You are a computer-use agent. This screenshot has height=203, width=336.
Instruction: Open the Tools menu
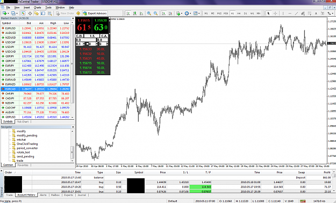(48, 8)
